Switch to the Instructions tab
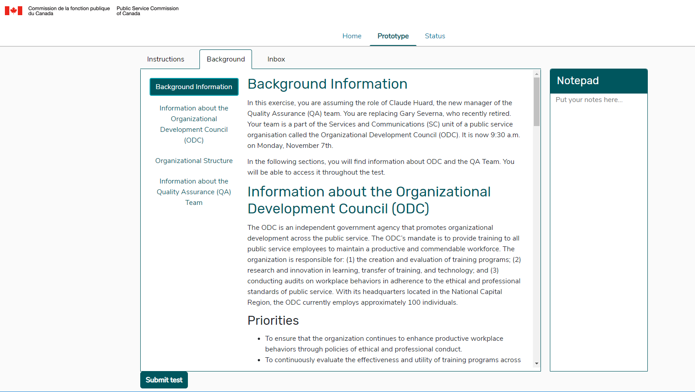The width and height of the screenshot is (695, 392). pyautogui.click(x=166, y=59)
